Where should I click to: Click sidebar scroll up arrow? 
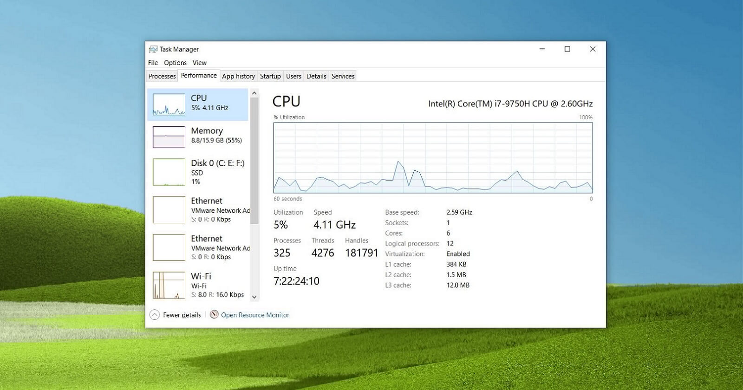point(254,93)
